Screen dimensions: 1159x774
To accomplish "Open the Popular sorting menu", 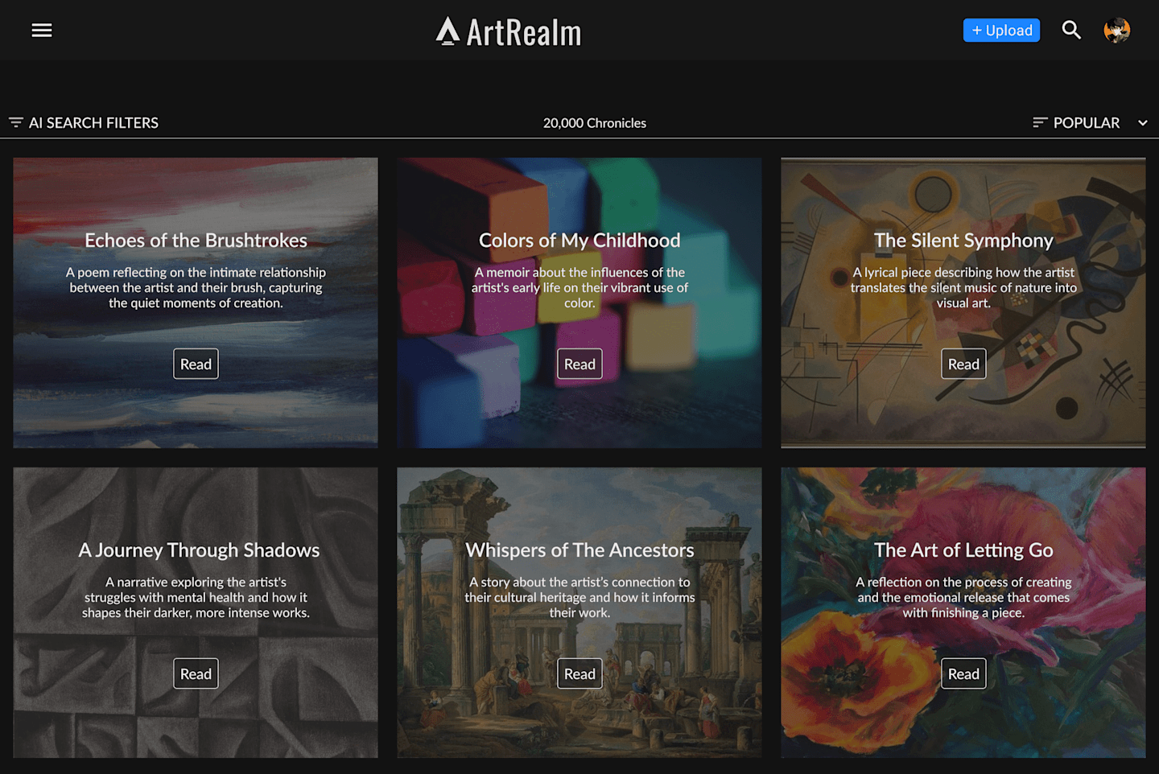I will [x=1086, y=123].
